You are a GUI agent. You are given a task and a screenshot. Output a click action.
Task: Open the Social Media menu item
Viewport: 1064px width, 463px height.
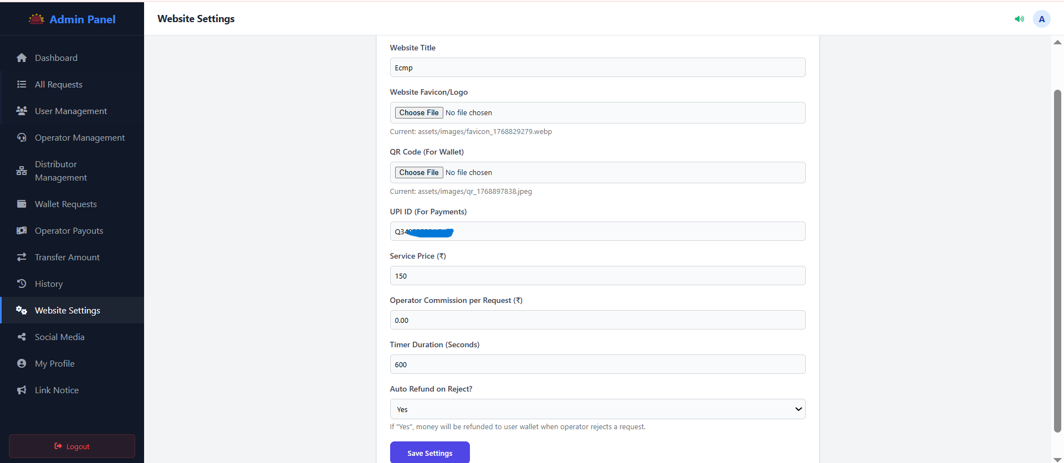(x=59, y=337)
